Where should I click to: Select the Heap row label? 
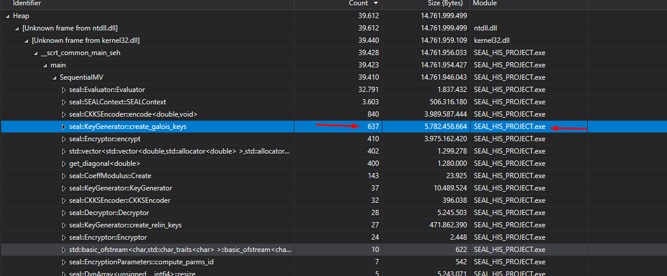pos(21,16)
